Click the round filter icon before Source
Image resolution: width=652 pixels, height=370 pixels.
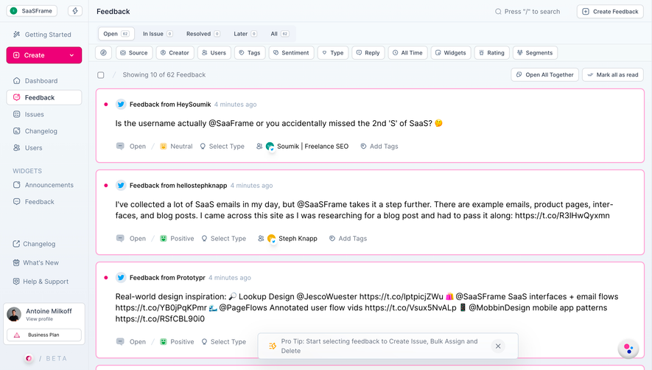coord(104,53)
